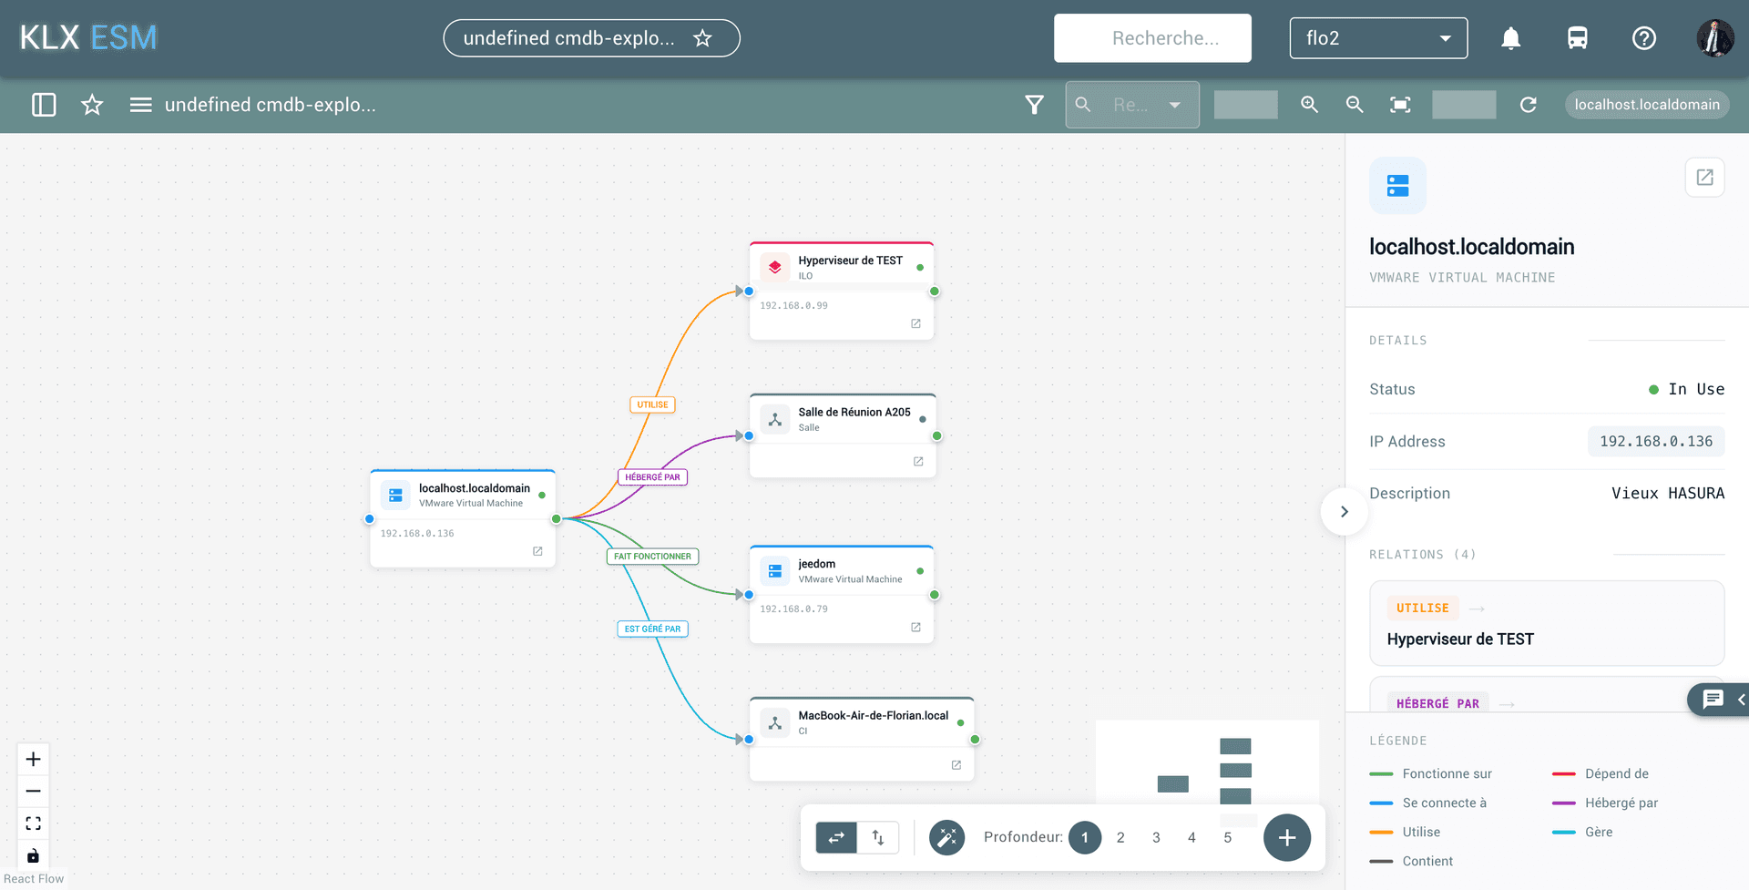Click the Recherche search field

point(1152,38)
